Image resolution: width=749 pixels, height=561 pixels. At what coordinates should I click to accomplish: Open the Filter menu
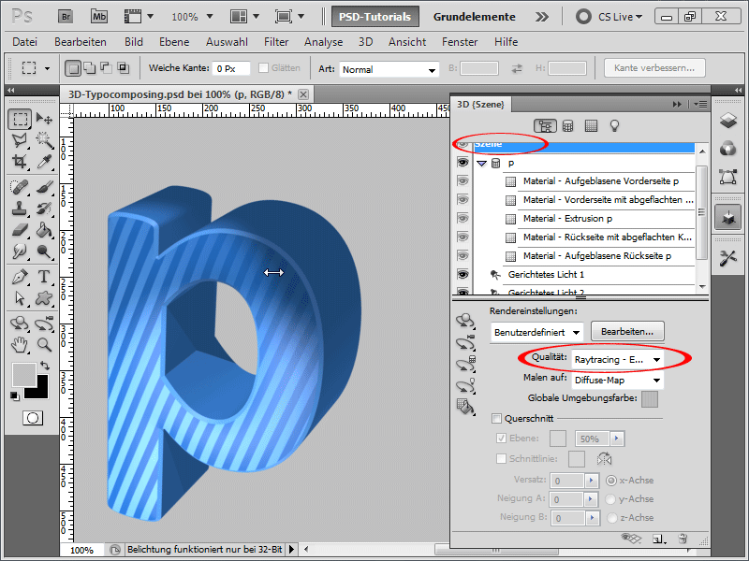click(x=276, y=42)
